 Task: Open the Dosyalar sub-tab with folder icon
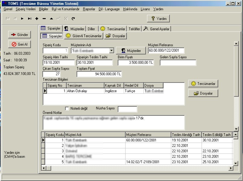[115, 36]
